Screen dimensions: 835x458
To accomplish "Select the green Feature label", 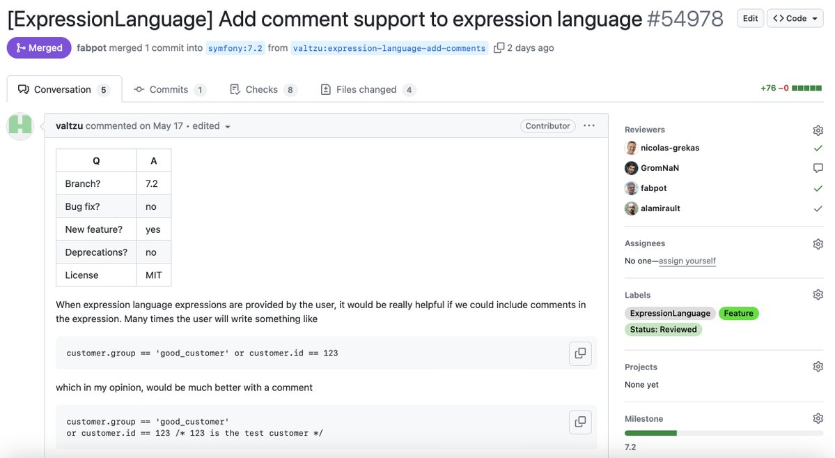I will [739, 314].
